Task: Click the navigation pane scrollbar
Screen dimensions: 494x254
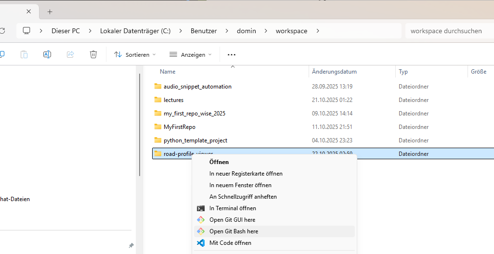Action: (x=140, y=125)
